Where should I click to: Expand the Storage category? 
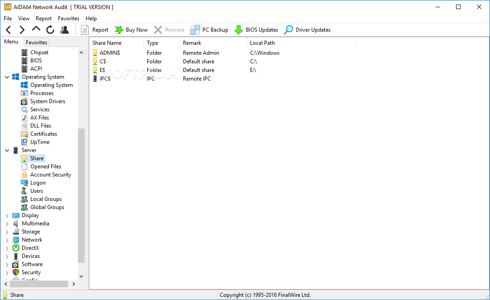[x=7, y=232]
